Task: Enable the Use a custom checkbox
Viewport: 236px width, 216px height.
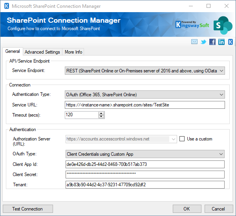Action: pyautogui.click(x=182, y=139)
